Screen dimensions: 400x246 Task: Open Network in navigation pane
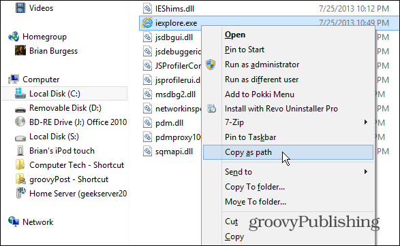click(x=37, y=222)
